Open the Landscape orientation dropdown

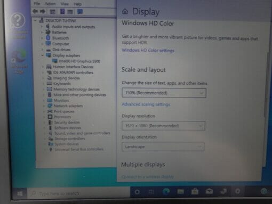click(x=163, y=146)
